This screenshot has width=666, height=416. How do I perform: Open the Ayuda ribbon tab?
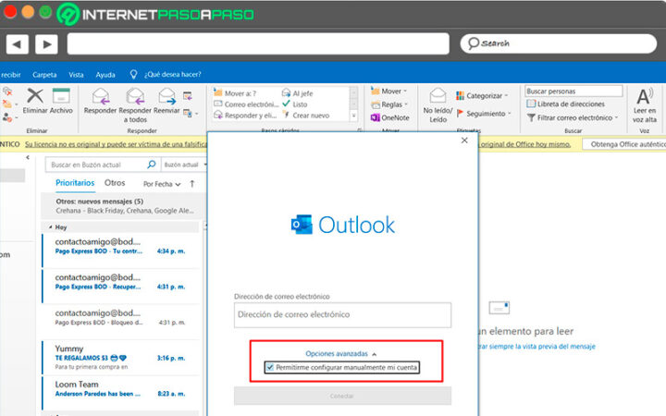(x=105, y=75)
